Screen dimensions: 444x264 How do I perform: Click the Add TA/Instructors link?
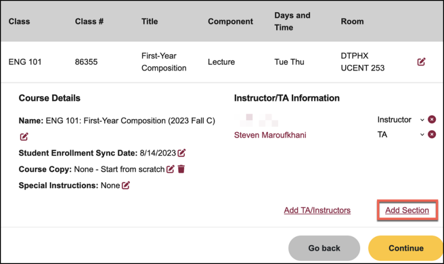pyautogui.click(x=317, y=210)
